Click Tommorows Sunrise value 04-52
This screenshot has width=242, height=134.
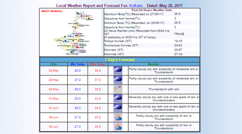(178, 45)
